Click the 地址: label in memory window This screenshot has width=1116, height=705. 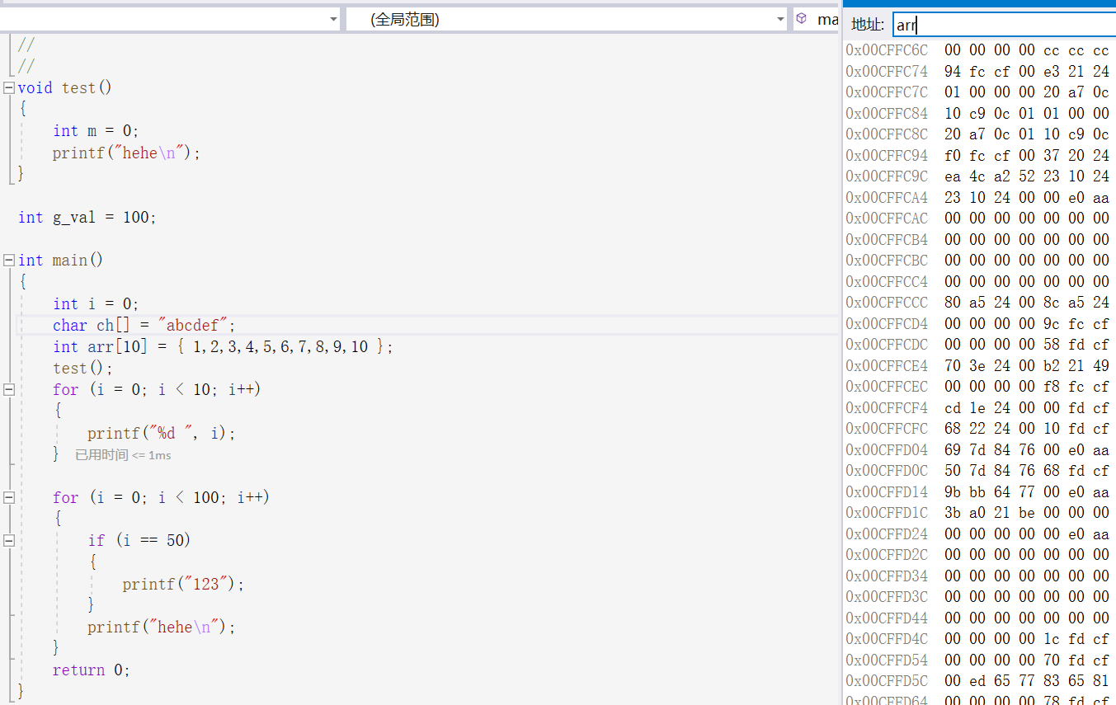point(868,25)
